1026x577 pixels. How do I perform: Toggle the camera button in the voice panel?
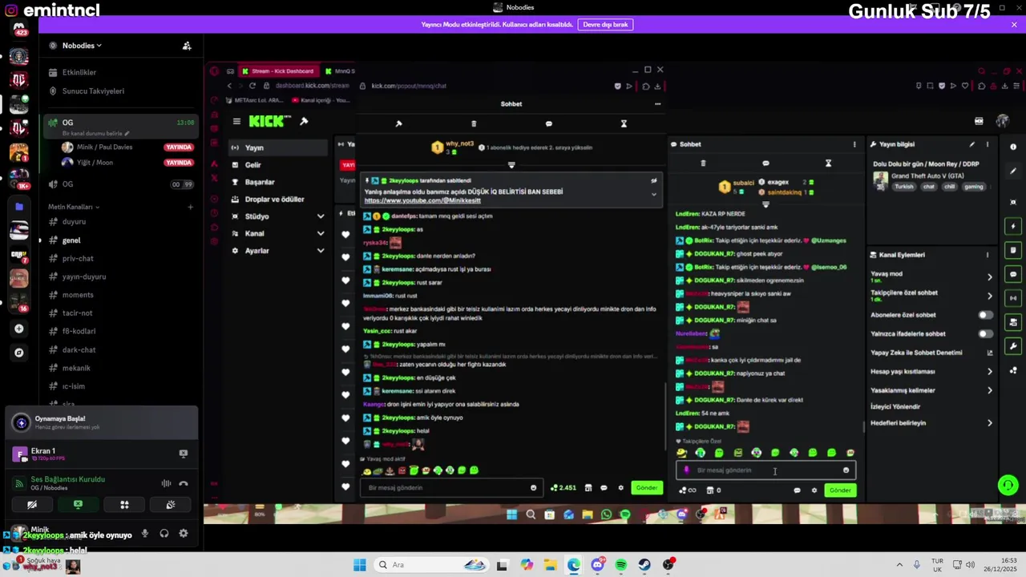click(x=32, y=505)
